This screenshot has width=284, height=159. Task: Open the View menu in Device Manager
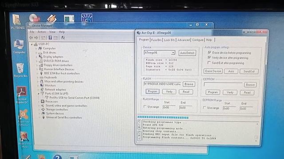click(x=52, y=32)
